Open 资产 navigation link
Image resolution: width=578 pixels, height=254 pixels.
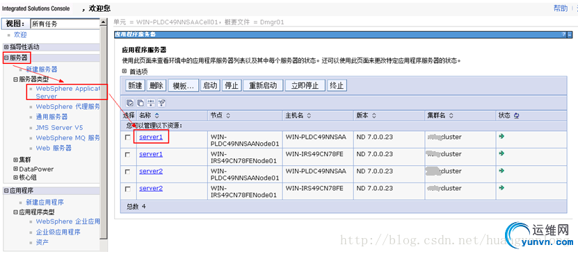(x=42, y=243)
